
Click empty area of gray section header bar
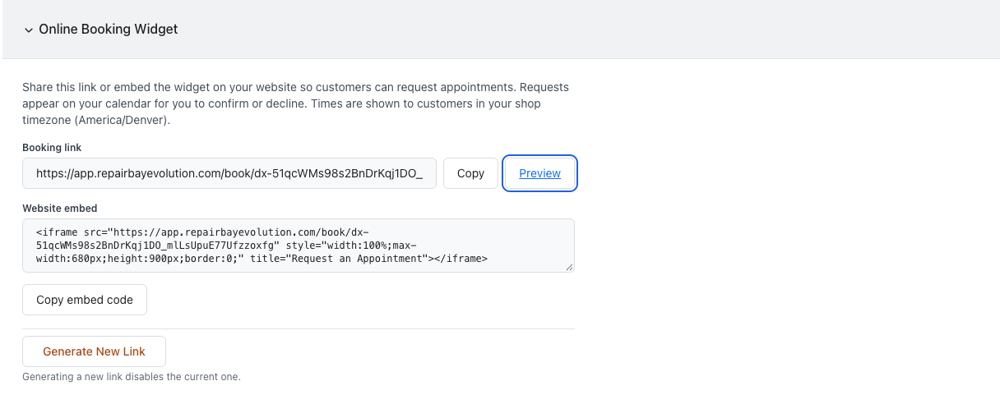(576, 30)
